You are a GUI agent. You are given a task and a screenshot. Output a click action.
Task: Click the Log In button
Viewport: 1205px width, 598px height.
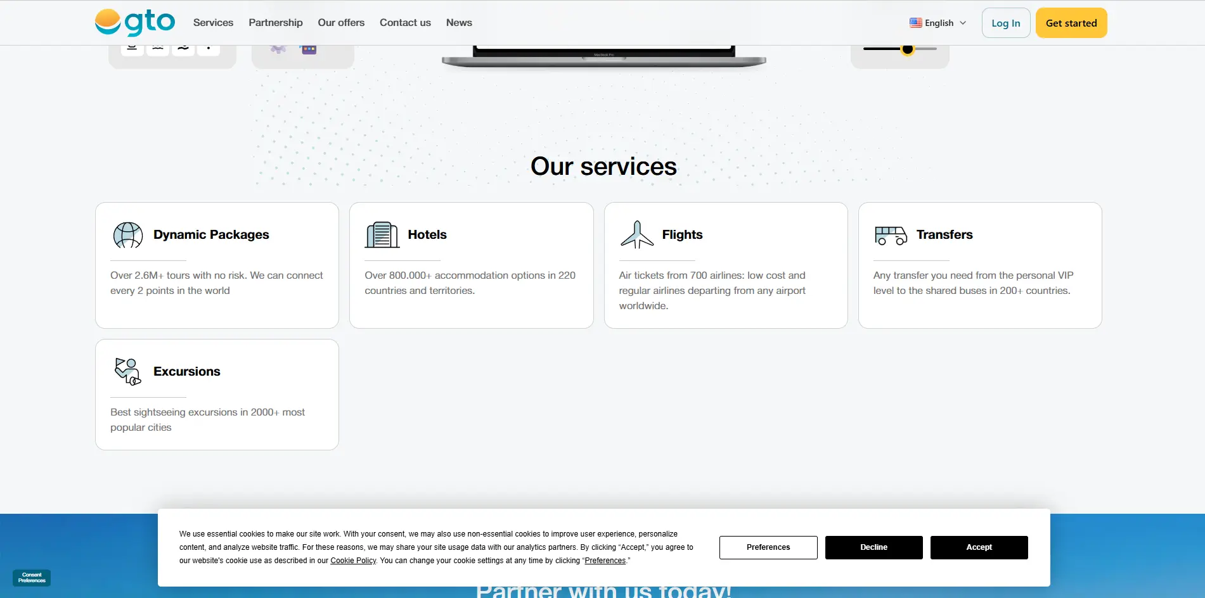tap(1005, 22)
